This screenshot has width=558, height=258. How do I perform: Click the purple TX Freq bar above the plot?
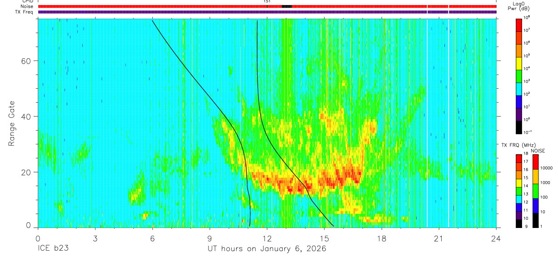coord(267,12)
